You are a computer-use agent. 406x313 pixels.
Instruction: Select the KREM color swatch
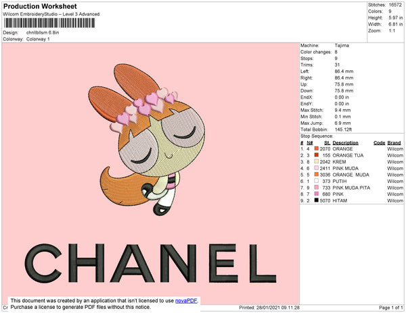tap(317, 161)
